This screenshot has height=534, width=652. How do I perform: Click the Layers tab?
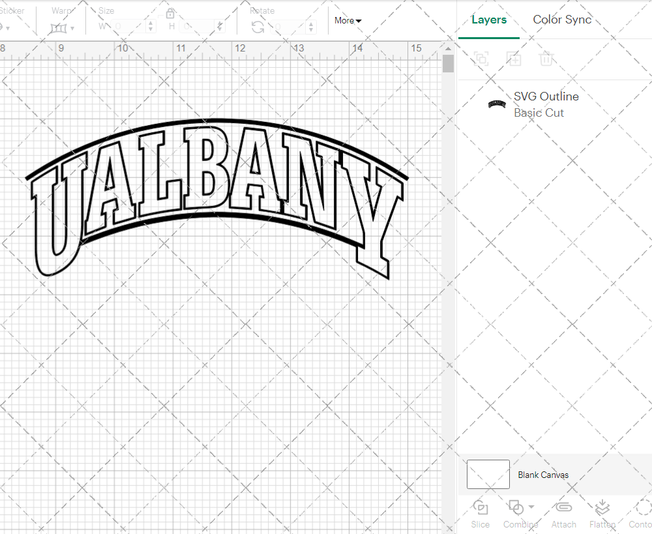(489, 20)
